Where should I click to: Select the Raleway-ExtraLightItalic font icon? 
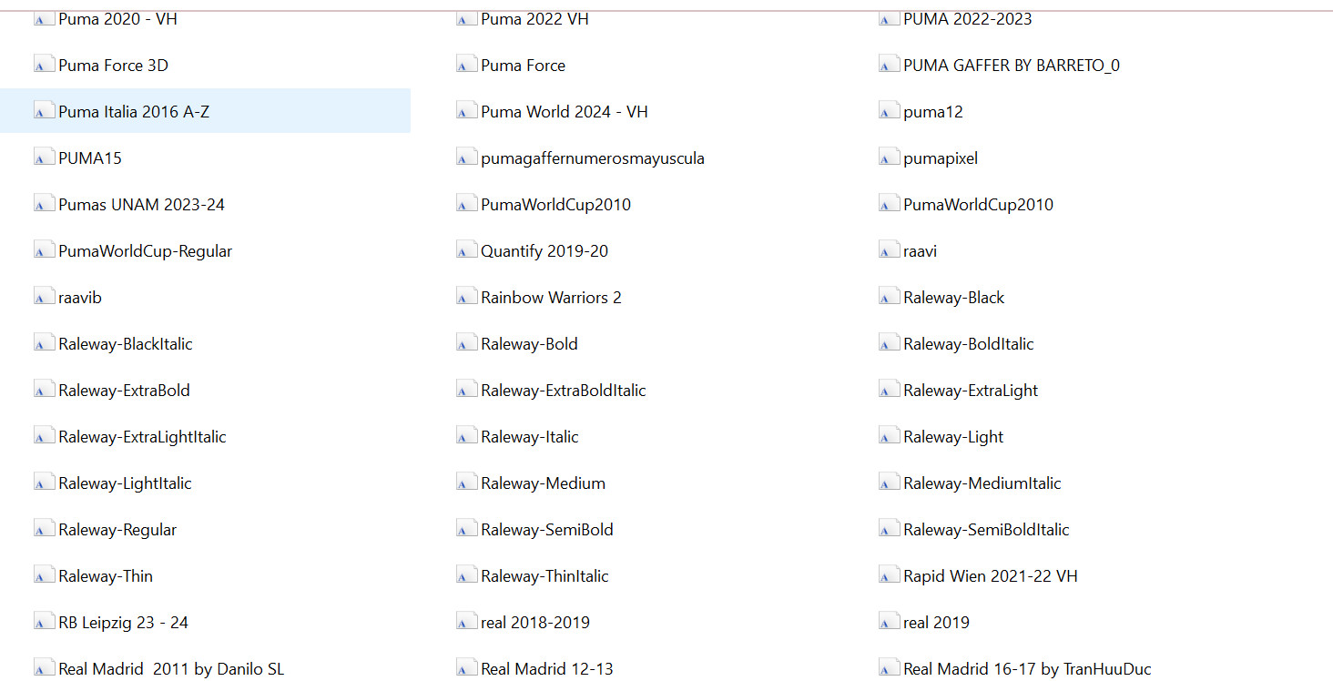click(44, 436)
